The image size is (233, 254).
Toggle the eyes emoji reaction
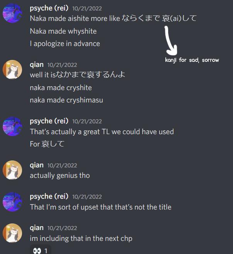point(41,251)
